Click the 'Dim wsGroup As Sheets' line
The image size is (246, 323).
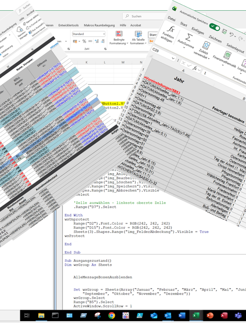coord(88,265)
